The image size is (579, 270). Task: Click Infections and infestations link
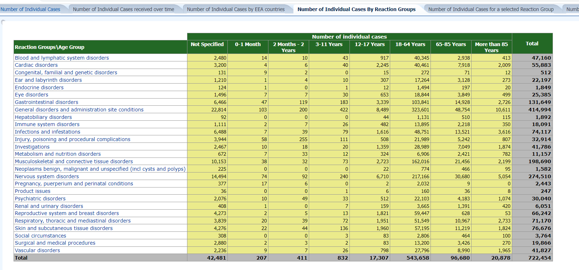47,132
